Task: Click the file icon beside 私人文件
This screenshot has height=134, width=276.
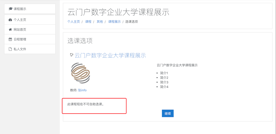Action: 10,49
